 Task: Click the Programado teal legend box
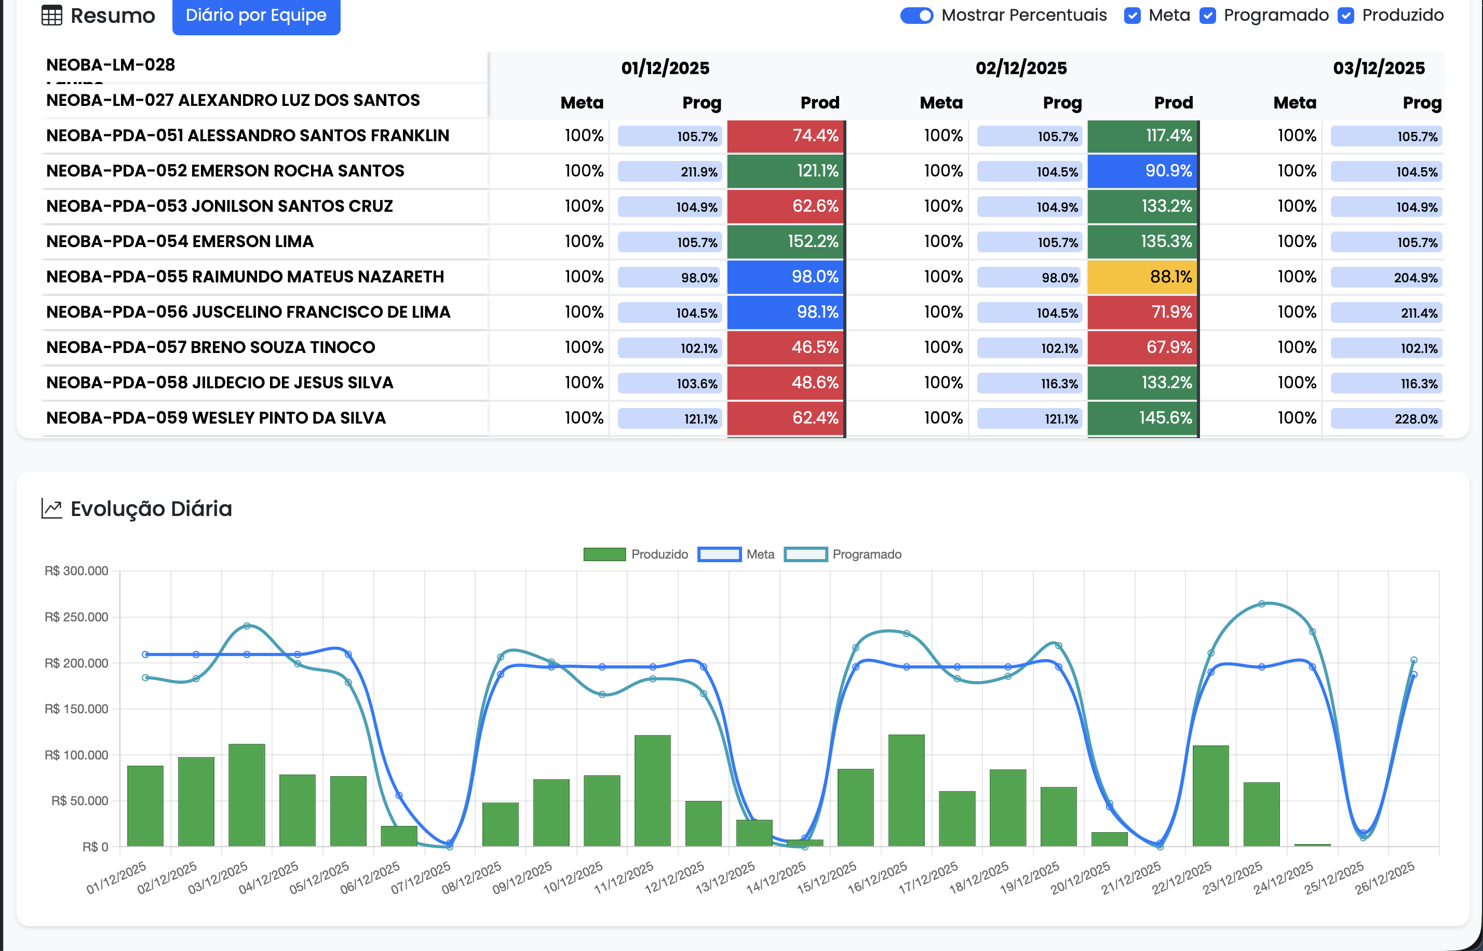[x=805, y=554]
